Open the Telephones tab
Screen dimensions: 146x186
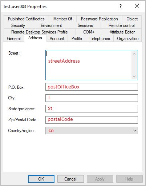coord(100,39)
